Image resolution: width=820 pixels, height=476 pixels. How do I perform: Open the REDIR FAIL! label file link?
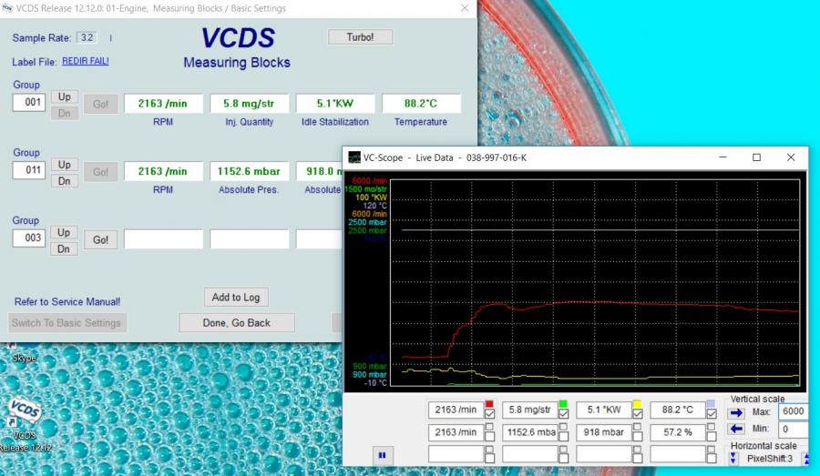point(86,61)
